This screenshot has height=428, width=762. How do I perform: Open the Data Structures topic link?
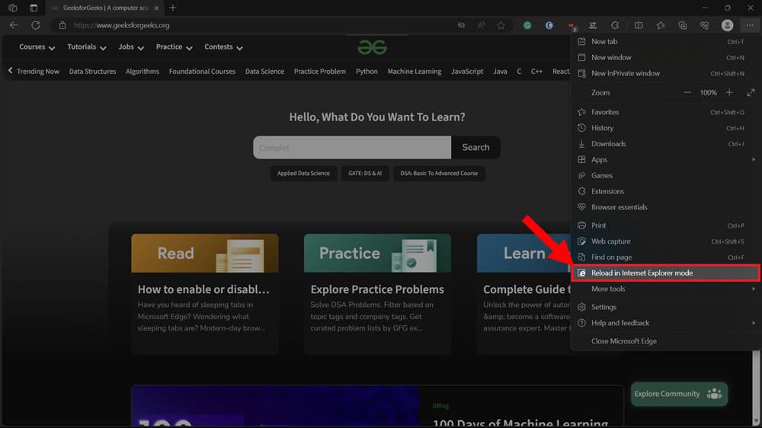[92, 72]
